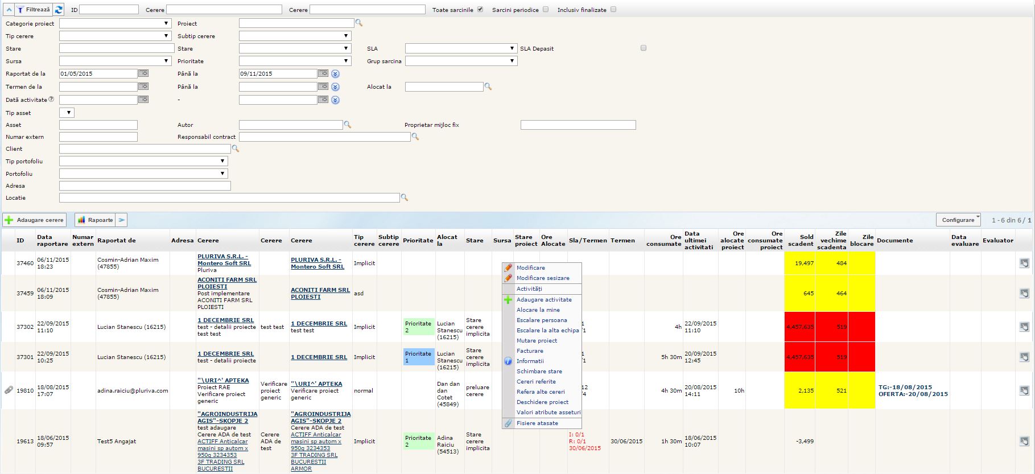Uncheck the Toate sarcinile checkbox
Viewport: 1035px width, 474px height.
point(480,9)
